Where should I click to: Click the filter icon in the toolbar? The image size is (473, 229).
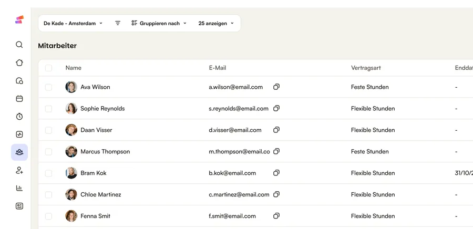coord(118,23)
